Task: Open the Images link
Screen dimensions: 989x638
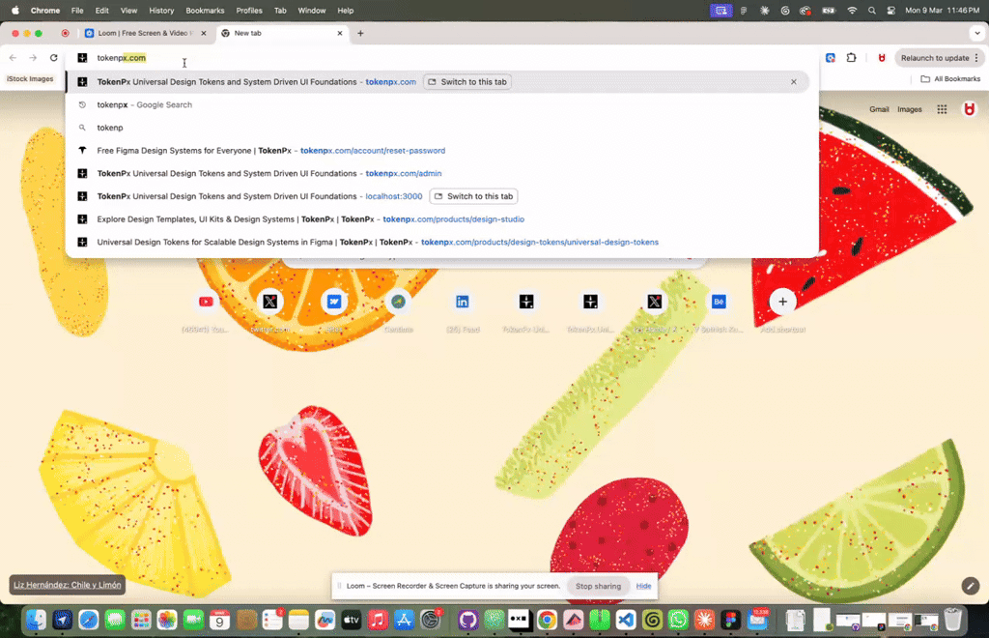Action: pyautogui.click(x=910, y=109)
